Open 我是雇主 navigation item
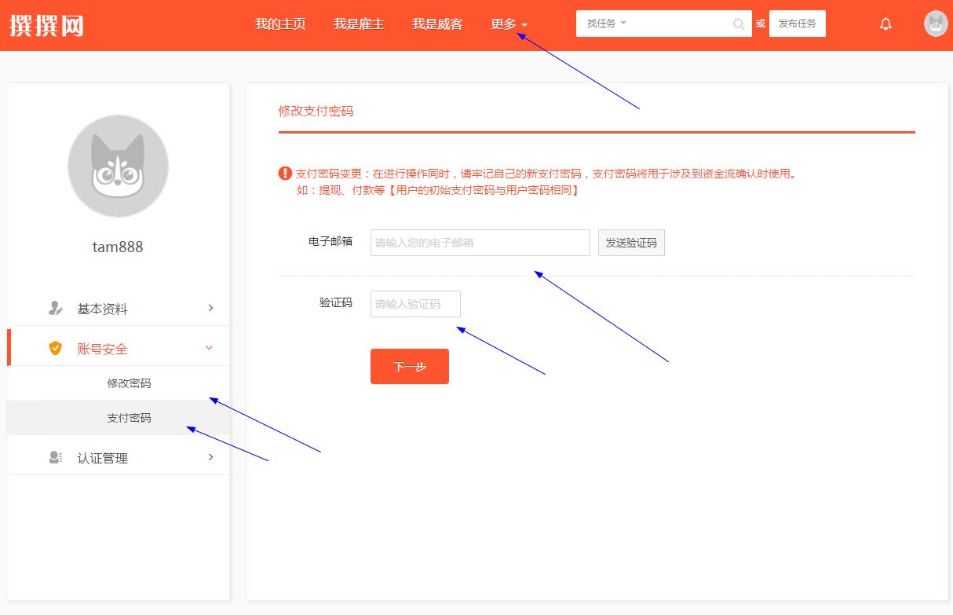The image size is (953, 615). (x=359, y=24)
